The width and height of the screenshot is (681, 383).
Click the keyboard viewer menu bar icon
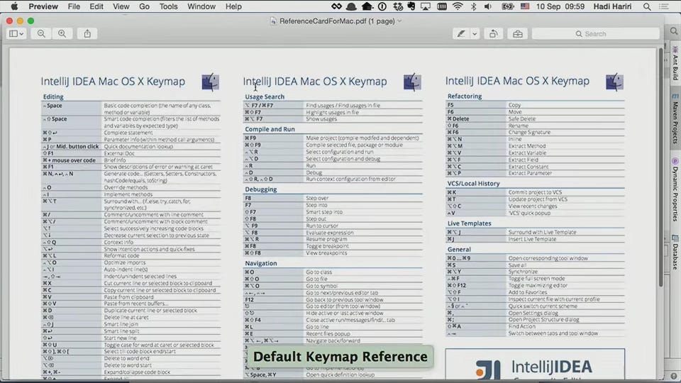pyautogui.click(x=442, y=6)
